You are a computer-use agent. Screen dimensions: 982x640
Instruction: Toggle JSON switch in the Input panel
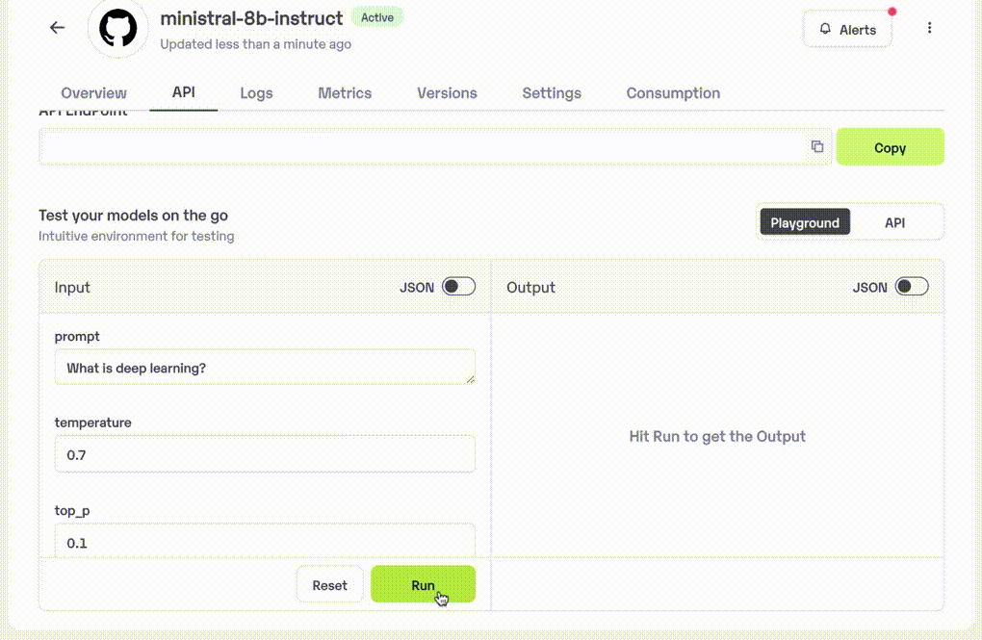(458, 287)
